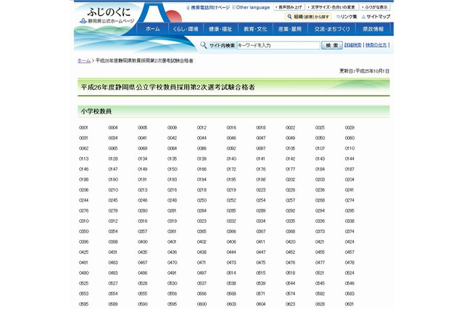464x309 pixels.
Task: Select exam number 0113
Action: coord(84,159)
